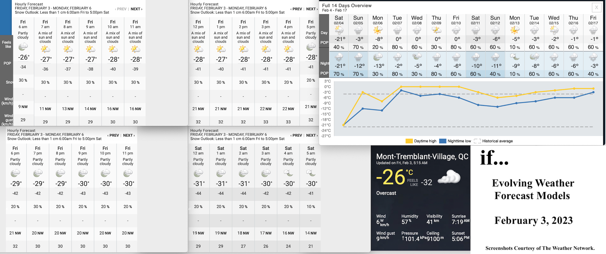Click the Thu 02/09 daytime weather icon
Screen dimensions: 606x254
click(x=436, y=30)
